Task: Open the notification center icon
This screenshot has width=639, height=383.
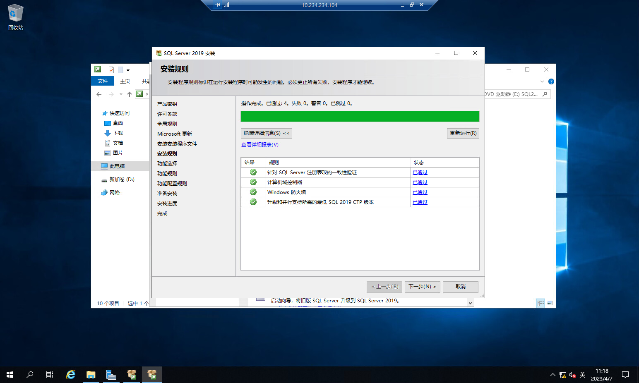Action: (x=625, y=375)
